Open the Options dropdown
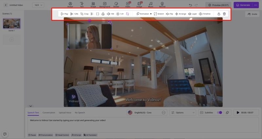262x139 pixels. 183,112
